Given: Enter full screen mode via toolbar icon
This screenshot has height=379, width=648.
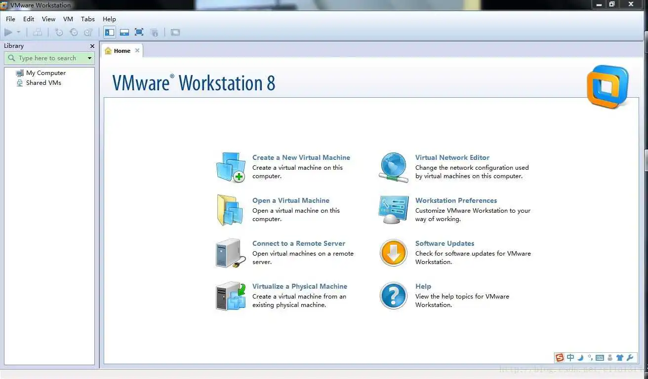Looking at the screenshot, I should 139,33.
